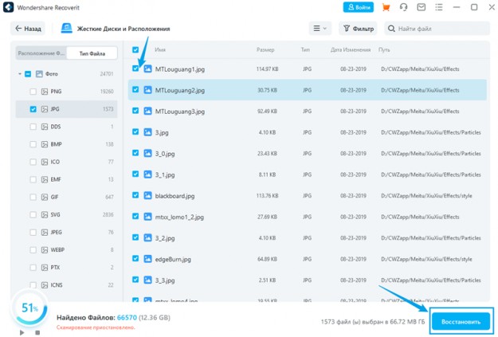This screenshot has height=337, width=498.
Task: Click the image icon of blackboard.jpg
Action: (147, 196)
